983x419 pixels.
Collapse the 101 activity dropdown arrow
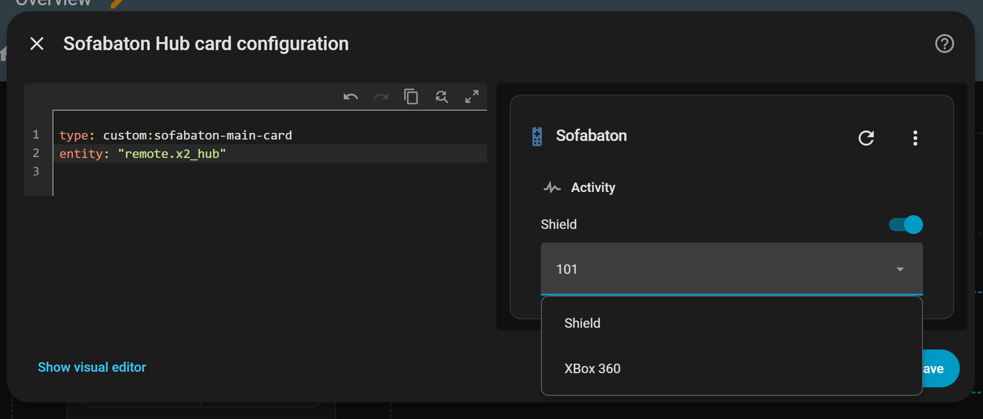coord(900,270)
